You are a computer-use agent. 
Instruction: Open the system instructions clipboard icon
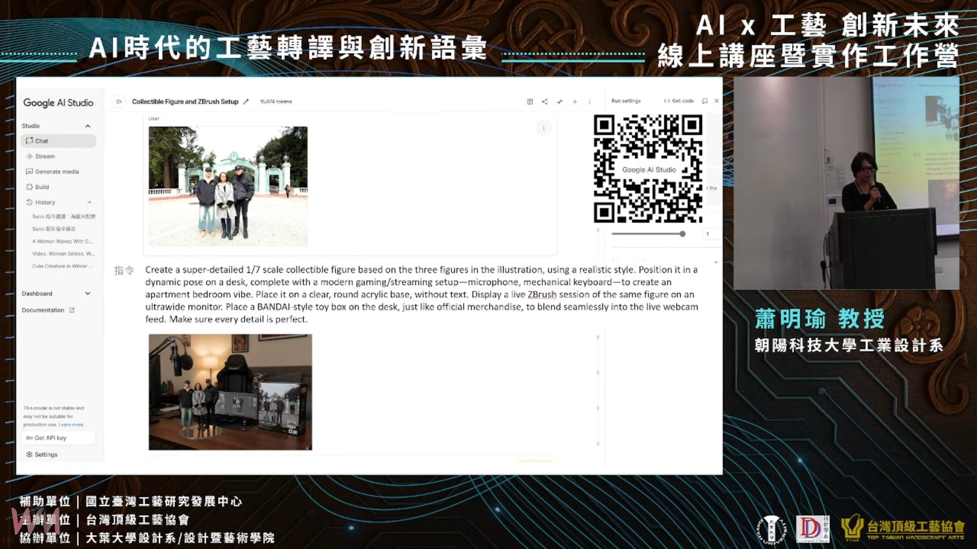(530, 102)
